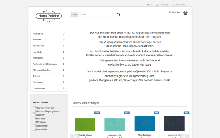Open the Kollektionen category

pyautogui.click(x=49, y=46)
